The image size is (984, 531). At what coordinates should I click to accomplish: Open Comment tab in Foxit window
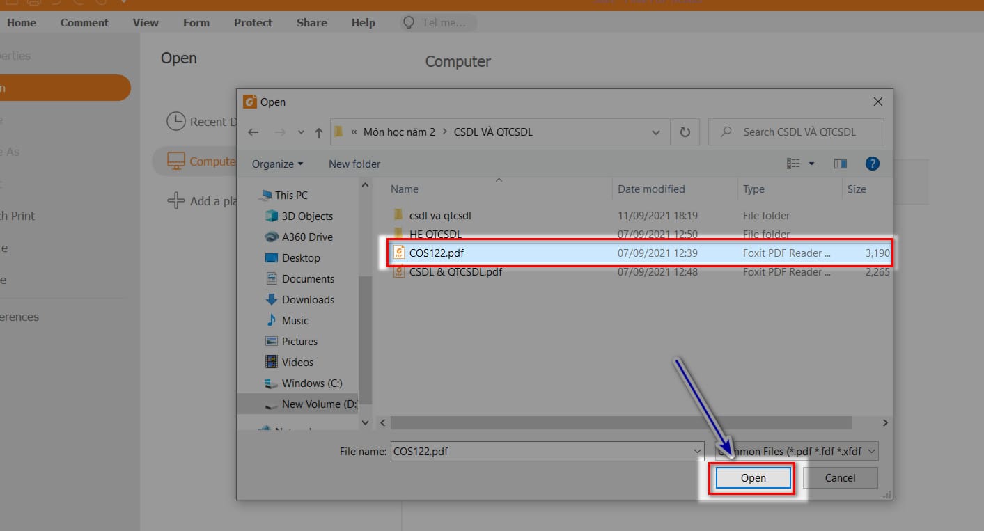tap(84, 22)
